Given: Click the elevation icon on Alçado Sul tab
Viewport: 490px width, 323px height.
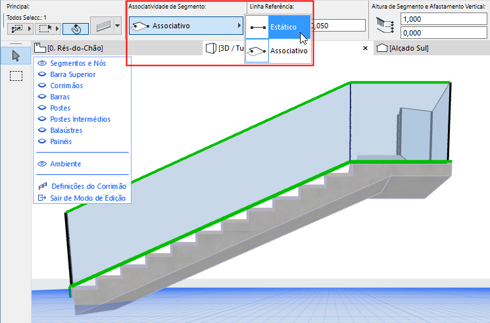Looking at the screenshot, I should point(382,48).
